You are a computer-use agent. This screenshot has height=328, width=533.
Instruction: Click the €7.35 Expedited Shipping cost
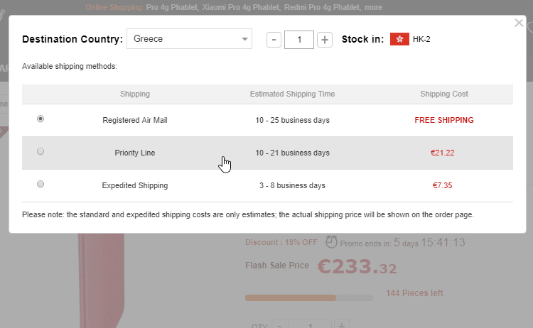(x=442, y=185)
